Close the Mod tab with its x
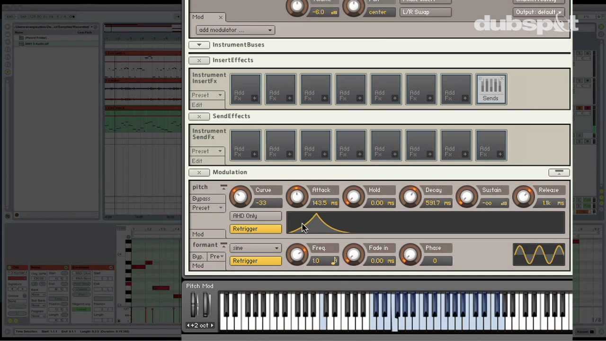This screenshot has width=606, height=341. pyautogui.click(x=221, y=17)
